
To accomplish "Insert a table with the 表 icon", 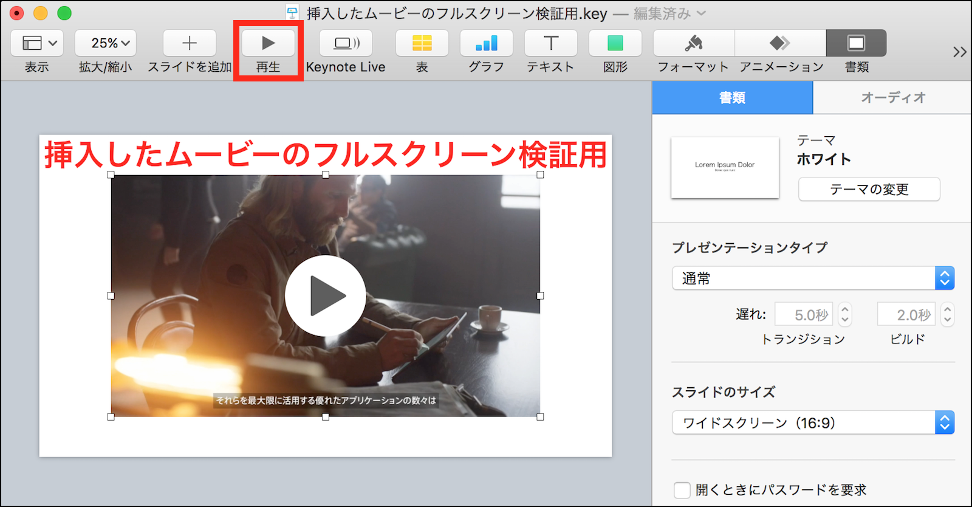I will (422, 43).
